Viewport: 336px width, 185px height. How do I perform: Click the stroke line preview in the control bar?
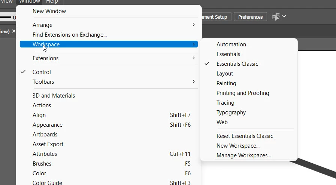pyautogui.click(x=5, y=17)
